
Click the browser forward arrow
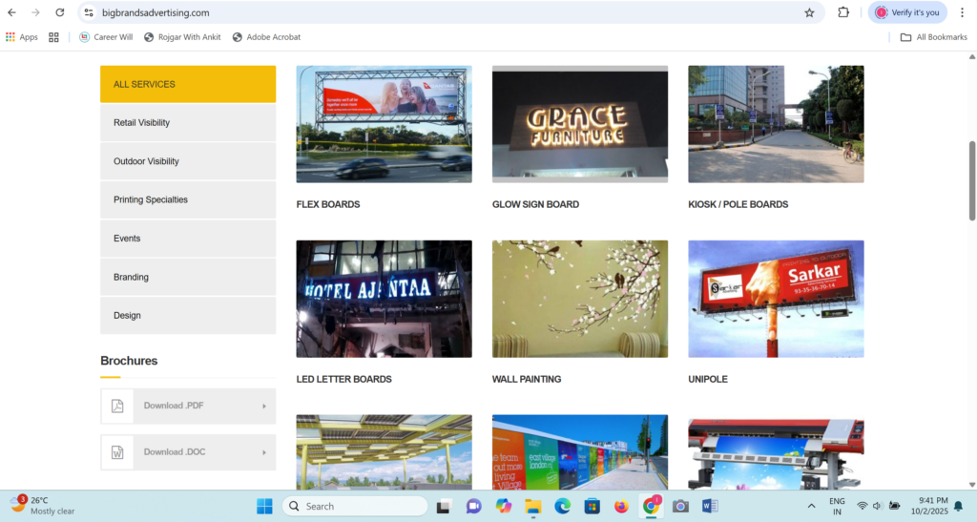click(x=35, y=12)
